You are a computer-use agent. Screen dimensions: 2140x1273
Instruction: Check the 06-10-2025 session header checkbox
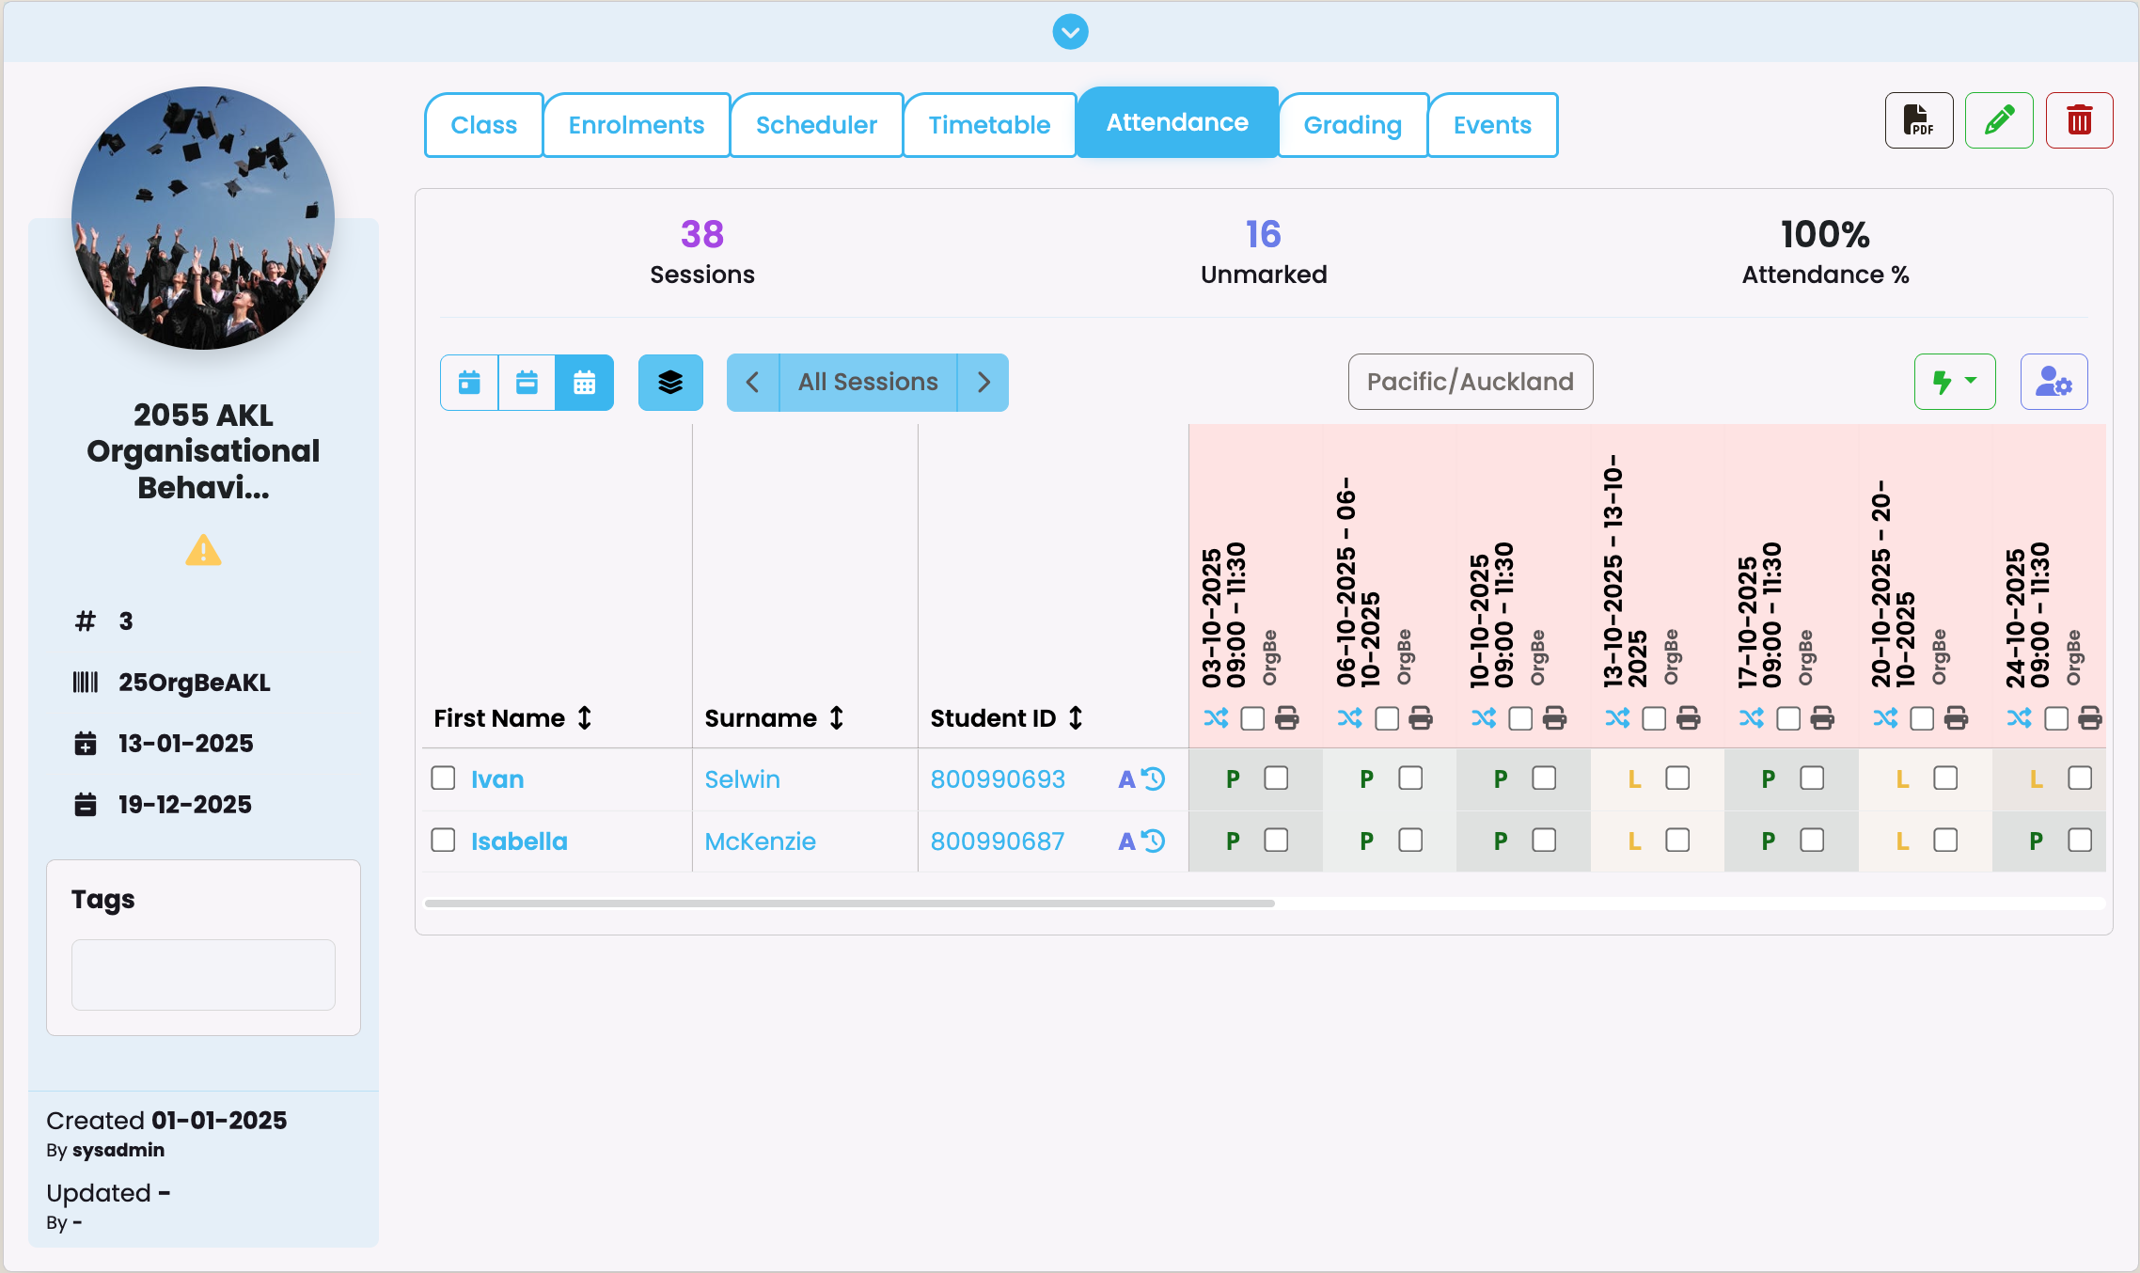coord(1386,718)
